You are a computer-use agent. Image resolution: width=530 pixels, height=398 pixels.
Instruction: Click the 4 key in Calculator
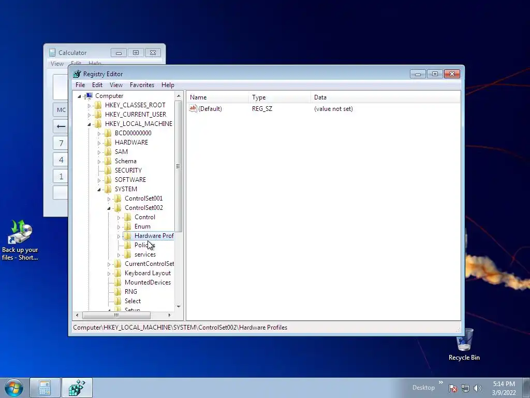point(61,160)
